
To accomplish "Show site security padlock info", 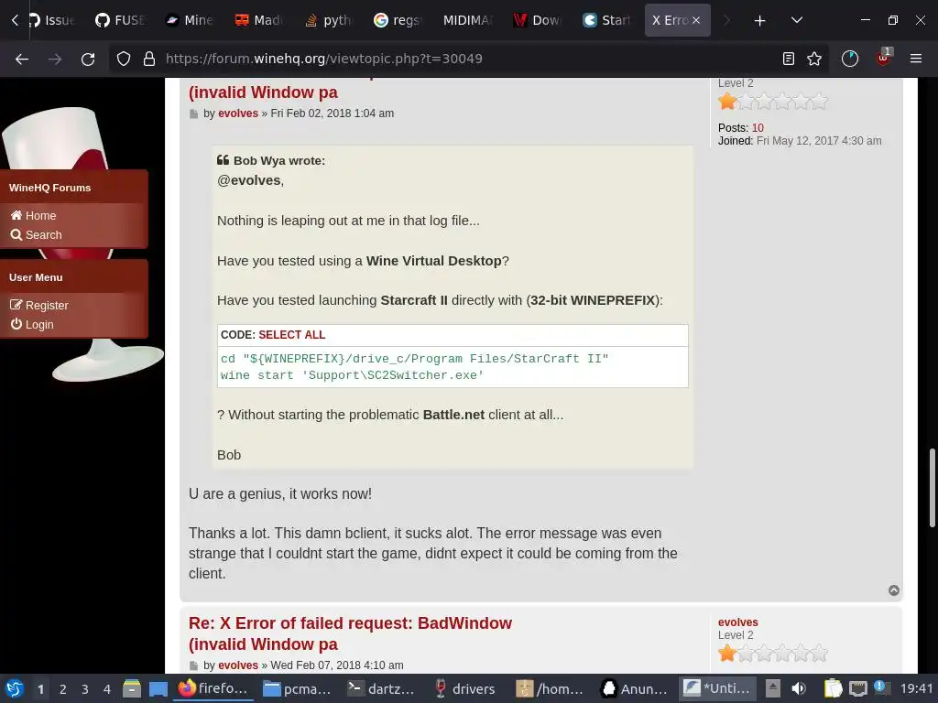I will coord(149,59).
